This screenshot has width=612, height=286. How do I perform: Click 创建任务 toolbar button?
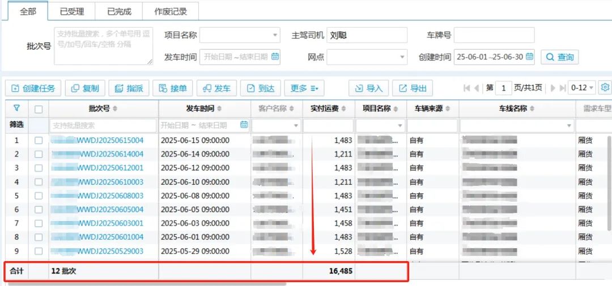[33, 88]
